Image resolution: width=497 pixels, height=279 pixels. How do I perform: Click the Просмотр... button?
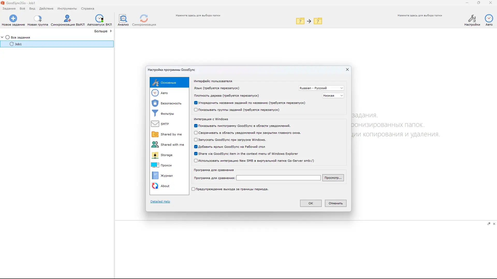(333, 178)
